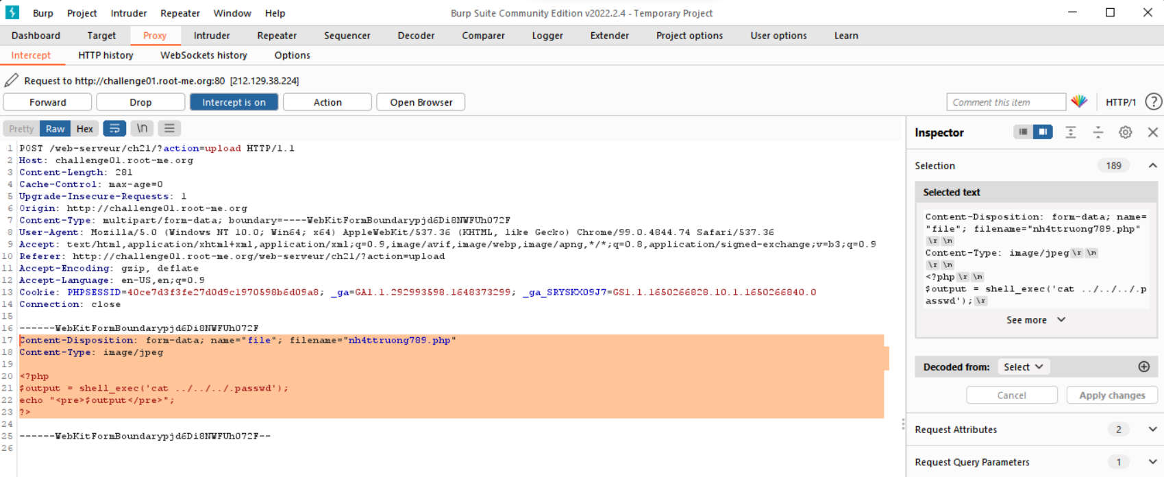Click Apply changes button

pos(1112,395)
